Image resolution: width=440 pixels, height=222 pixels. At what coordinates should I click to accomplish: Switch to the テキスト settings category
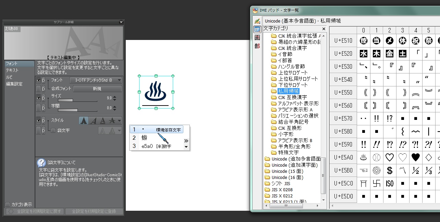(12, 70)
